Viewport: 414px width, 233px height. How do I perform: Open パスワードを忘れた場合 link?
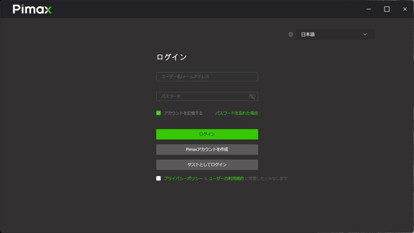coord(236,113)
